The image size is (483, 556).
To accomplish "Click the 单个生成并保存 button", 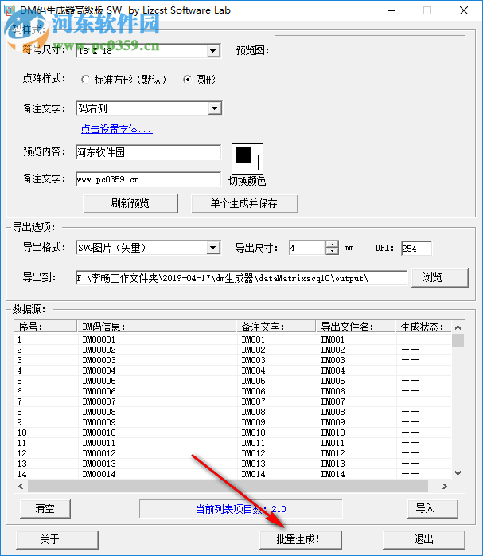I will [244, 203].
